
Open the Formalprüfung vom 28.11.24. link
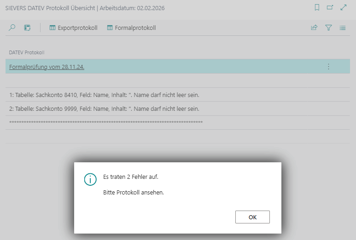pos(47,67)
